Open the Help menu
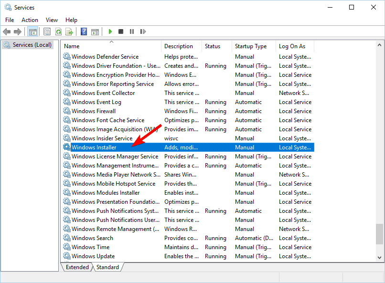 click(x=71, y=20)
